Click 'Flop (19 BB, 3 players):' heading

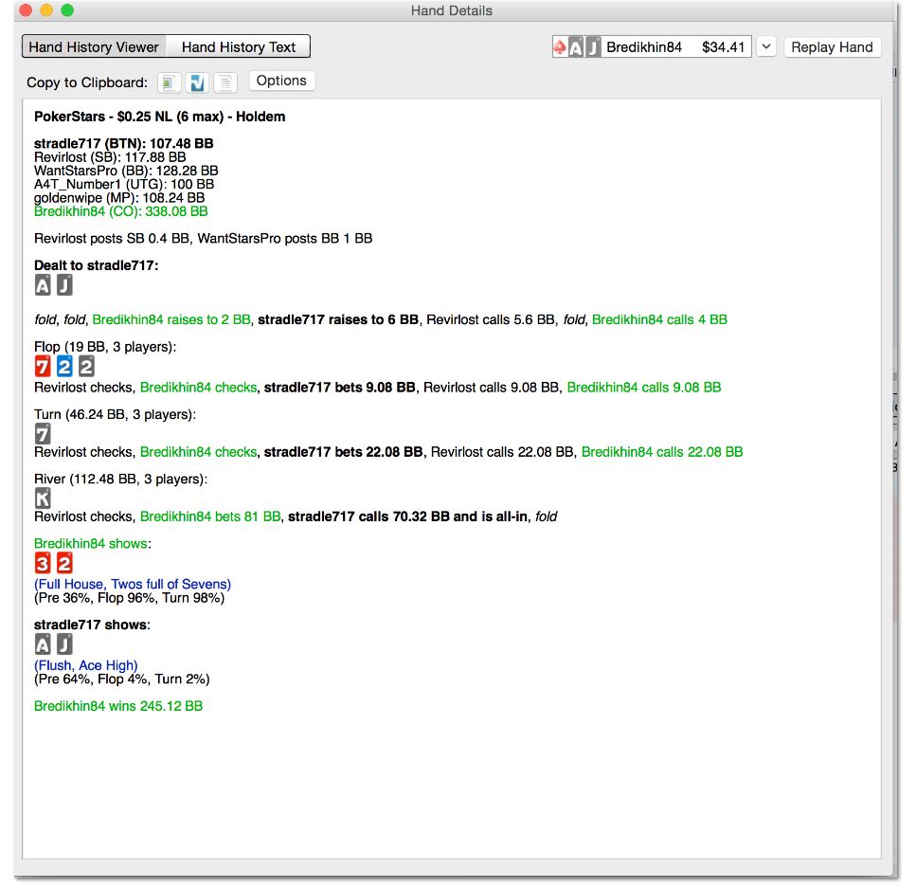pos(105,347)
